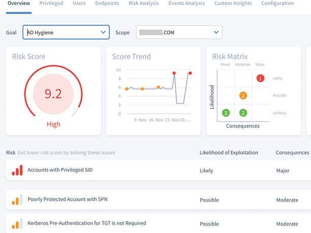
Task: Open the Risk Analysis tab
Action: [144, 4]
